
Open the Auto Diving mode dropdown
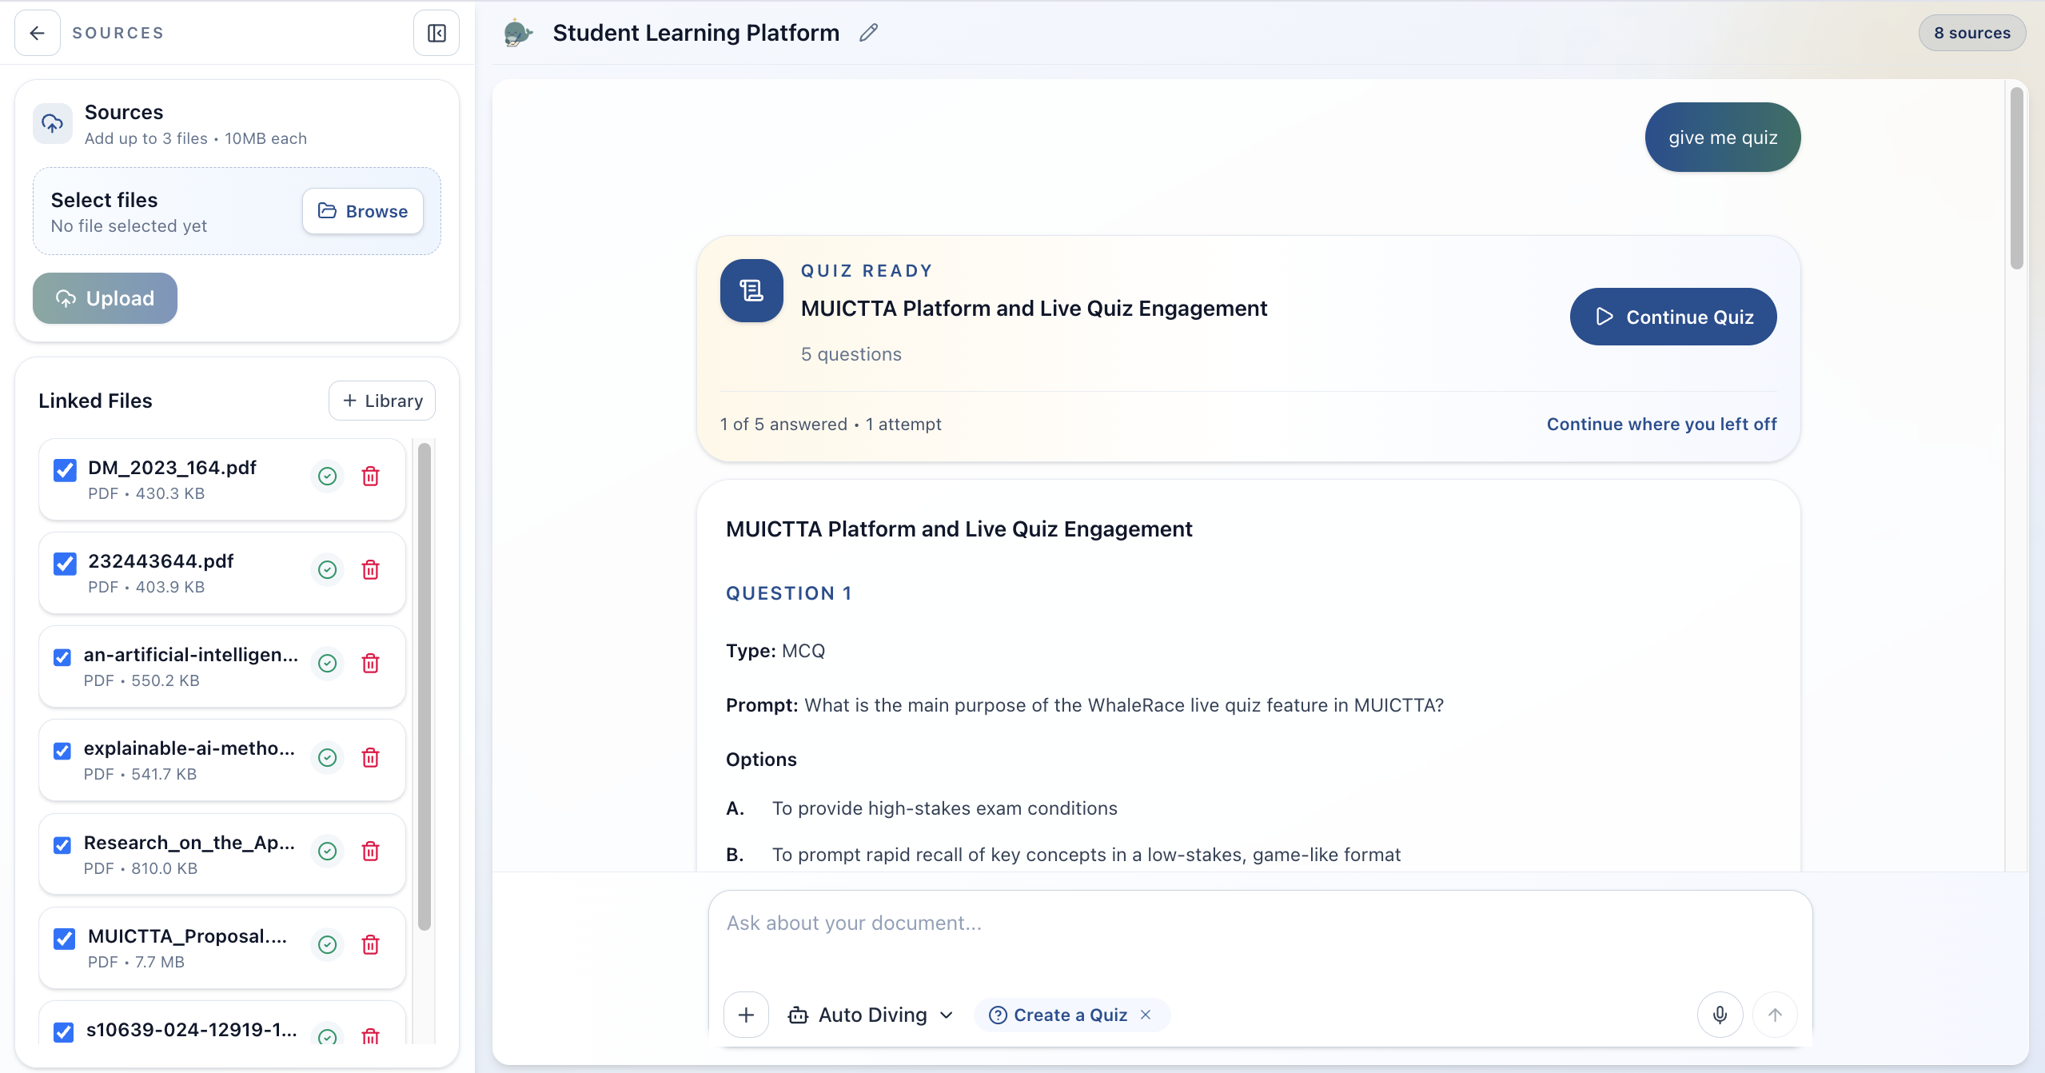pyautogui.click(x=871, y=1015)
